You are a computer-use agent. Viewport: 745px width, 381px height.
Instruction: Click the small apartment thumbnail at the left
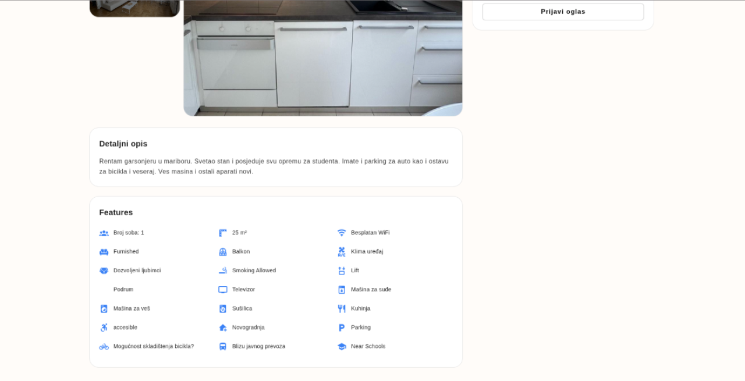click(134, 8)
